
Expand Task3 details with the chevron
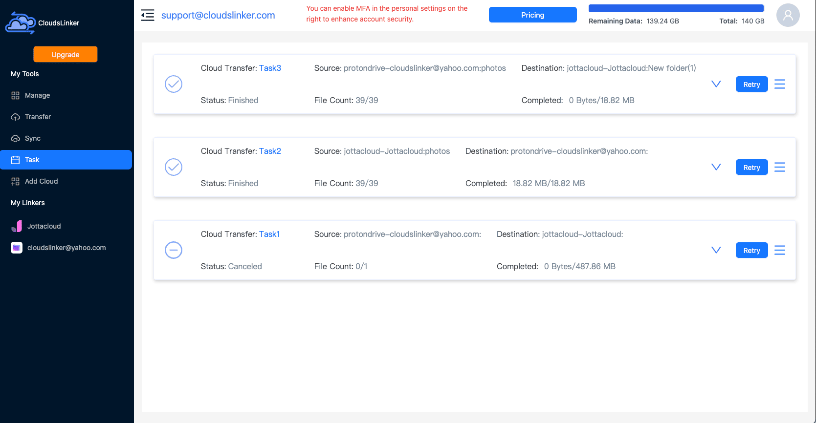click(x=716, y=84)
